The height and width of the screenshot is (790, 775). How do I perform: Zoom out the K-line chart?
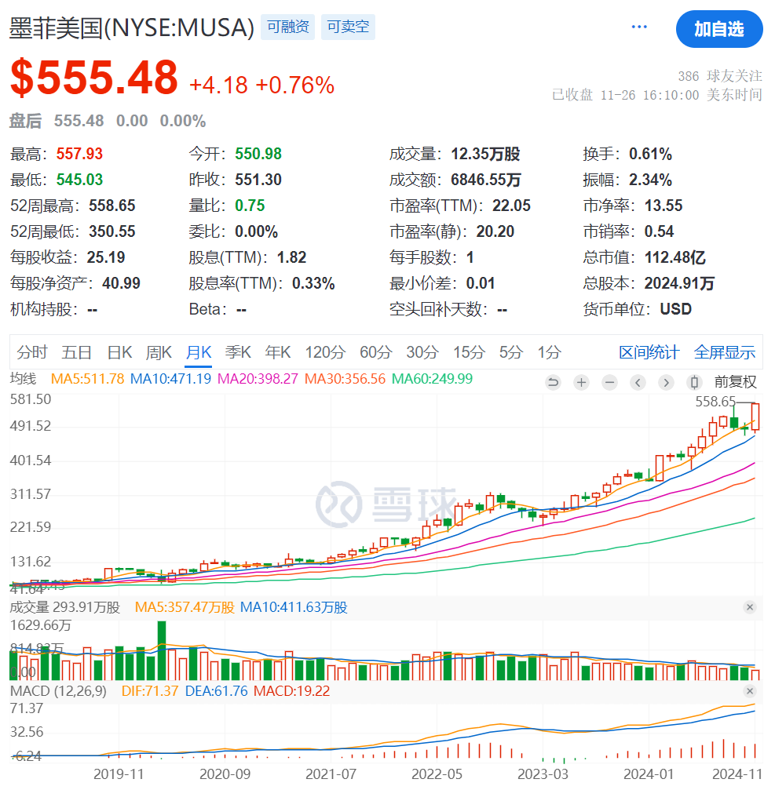610,383
